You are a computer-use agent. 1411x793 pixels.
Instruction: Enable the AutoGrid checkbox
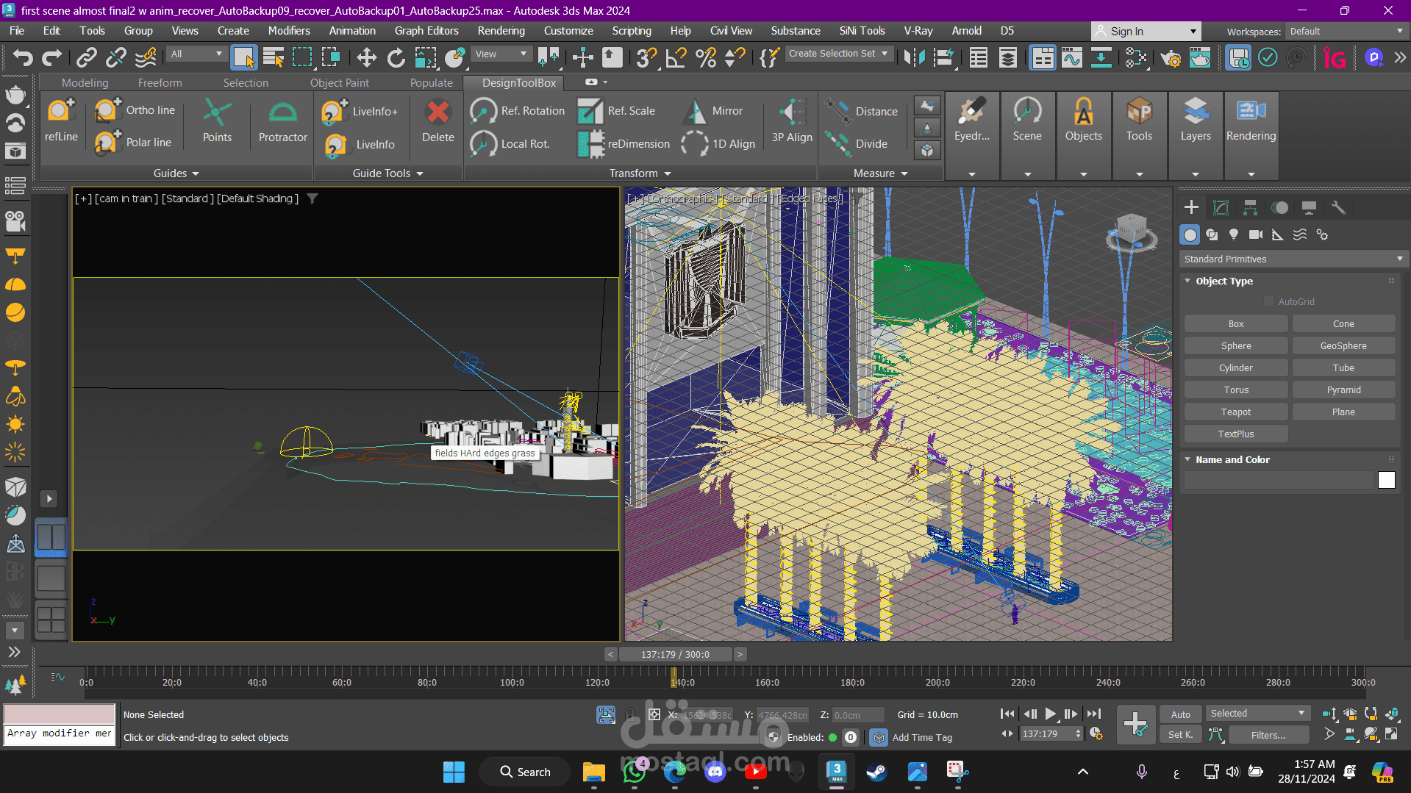pos(1268,301)
